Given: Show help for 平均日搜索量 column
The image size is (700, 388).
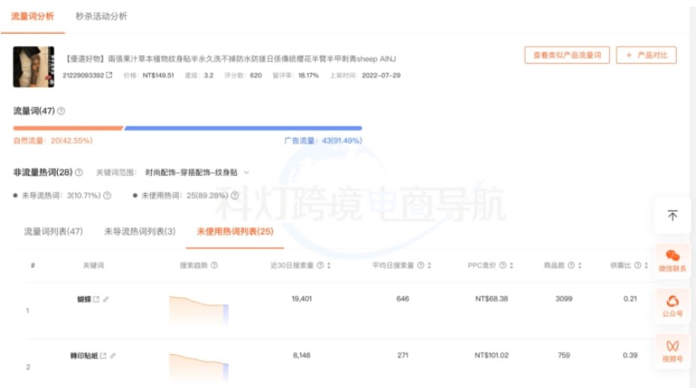Looking at the screenshot, I should 420,265.
